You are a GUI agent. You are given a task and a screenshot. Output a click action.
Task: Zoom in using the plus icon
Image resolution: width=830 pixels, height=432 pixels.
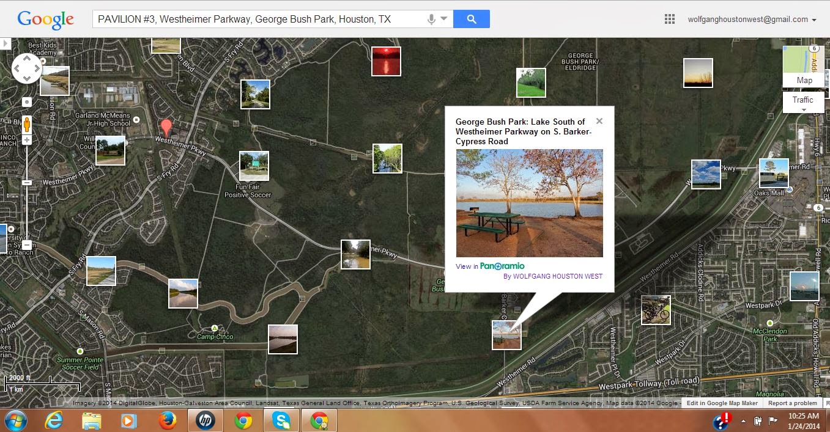point(26,139)
